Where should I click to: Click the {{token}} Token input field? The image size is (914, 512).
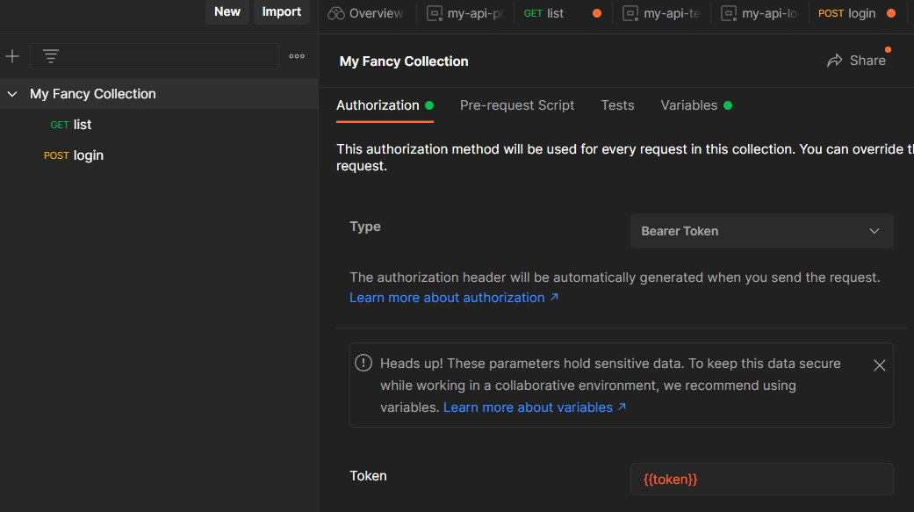pyautogui.click(x=761, y=480)
